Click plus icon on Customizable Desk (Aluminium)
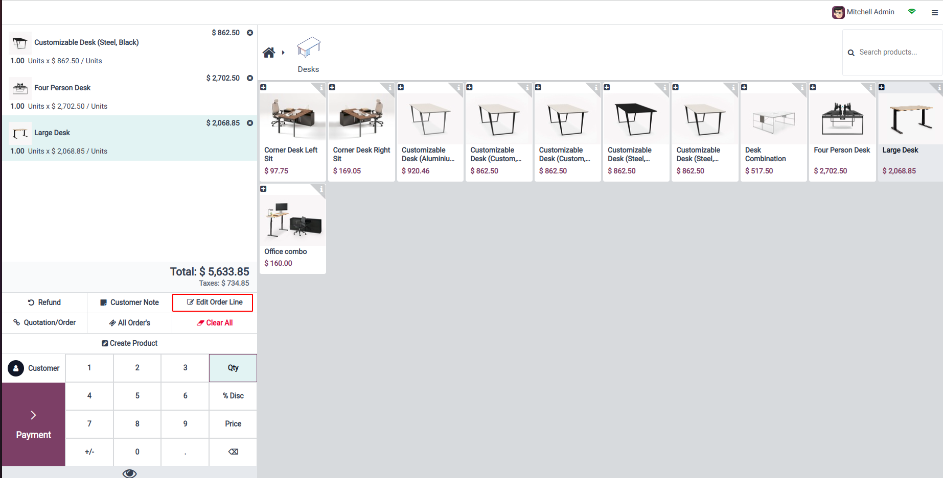 401,87
